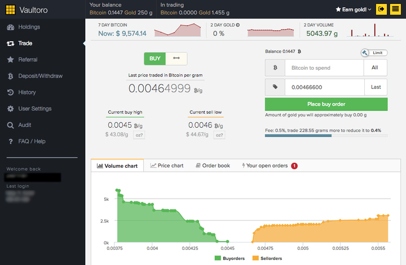Open the Order book tab
406x265 pixels.
point(213,166)
